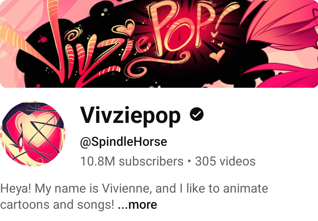The height and width of the screenshot is (221, 318).
Task: Click the 'cartoons and songs!' description text
Action: pyautogui.click(x=57, y=205)
